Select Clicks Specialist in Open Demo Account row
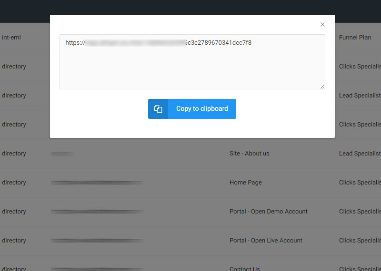 [360, 212]
